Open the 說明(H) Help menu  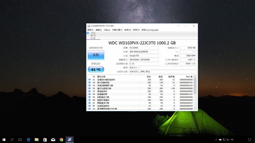tap(136, 30)
